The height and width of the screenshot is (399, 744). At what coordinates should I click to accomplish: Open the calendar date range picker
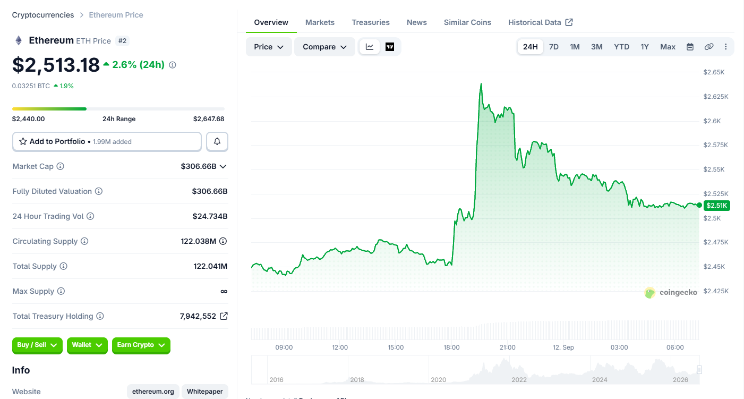click(690, 47)
